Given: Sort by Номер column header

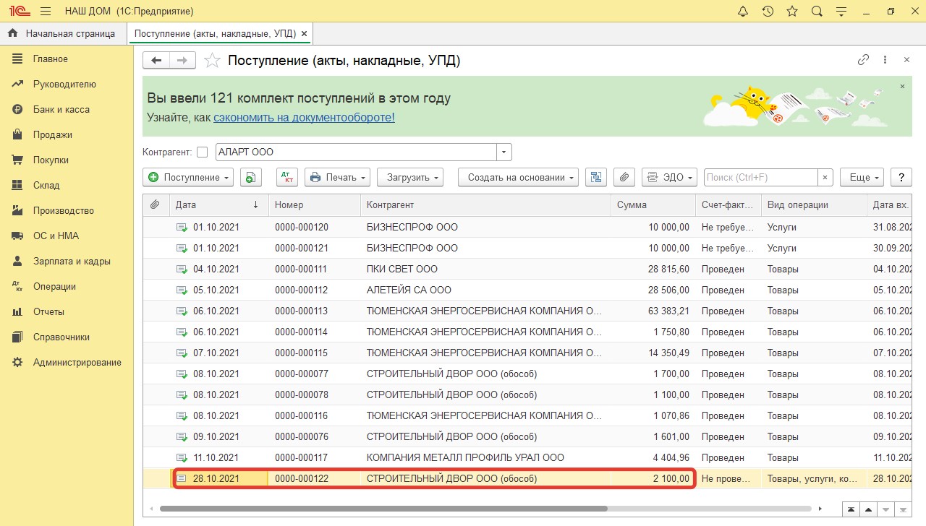Looking at the screenshot, I should click(314, 205).
